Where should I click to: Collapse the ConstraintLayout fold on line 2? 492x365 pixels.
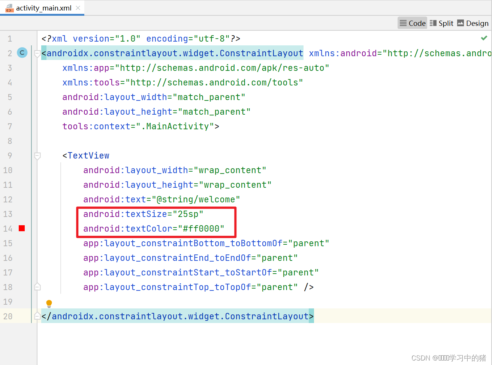pos(37,54)
